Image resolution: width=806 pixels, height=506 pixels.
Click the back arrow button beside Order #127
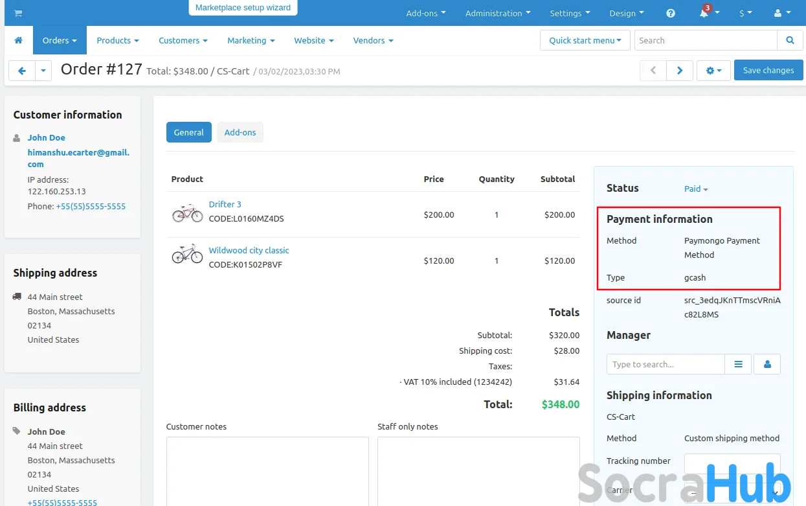point(21,71)
